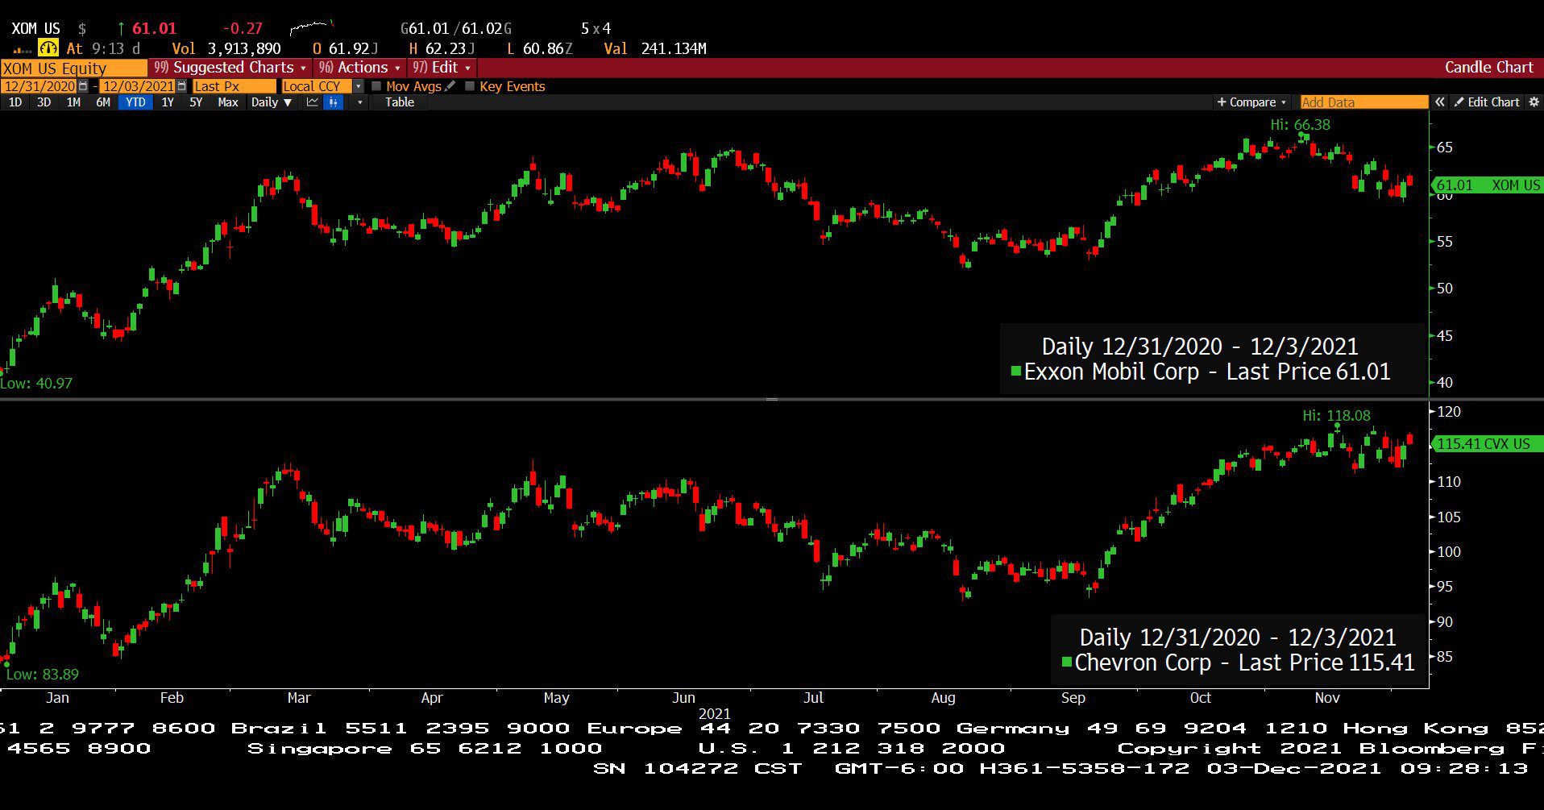The image size is (1544, 810).
Task: Click the Low: 83.89 marker label
Action: coord(43,675)
